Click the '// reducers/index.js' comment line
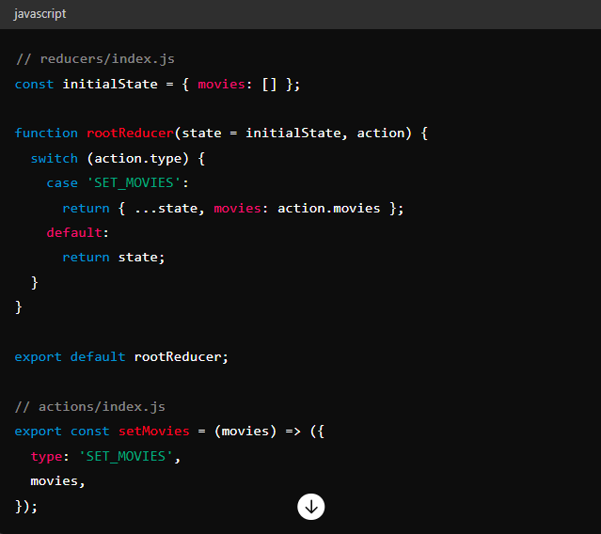Image resolution: width=601 pixels, height=534 pixels. 95,59
